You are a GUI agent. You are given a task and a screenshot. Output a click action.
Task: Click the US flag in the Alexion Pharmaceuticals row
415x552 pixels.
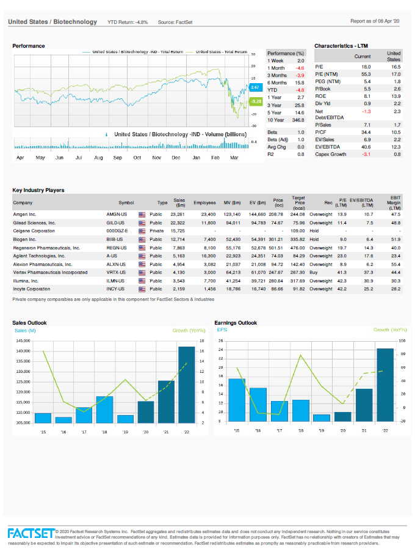(142, 264)
